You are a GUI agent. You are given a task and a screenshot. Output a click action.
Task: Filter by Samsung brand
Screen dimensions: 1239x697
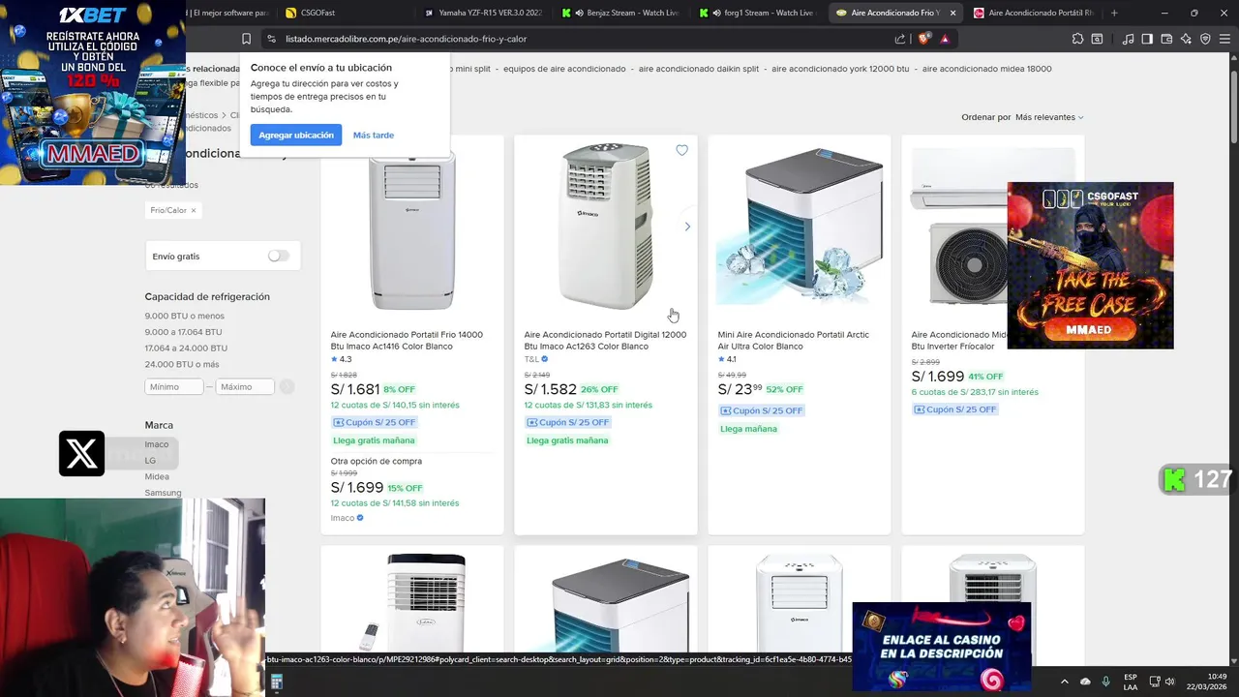coord(163,493)
